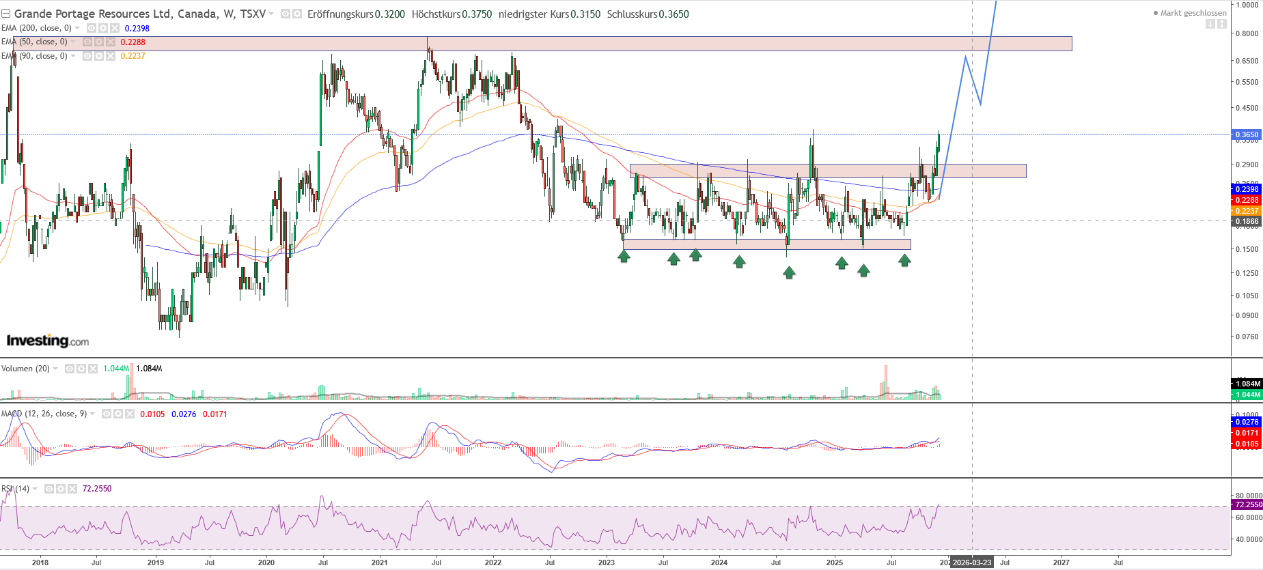Remove the EMA 50 indicator with its X icon
Viewport: 1263px width, 570px height.
point(110,42)
